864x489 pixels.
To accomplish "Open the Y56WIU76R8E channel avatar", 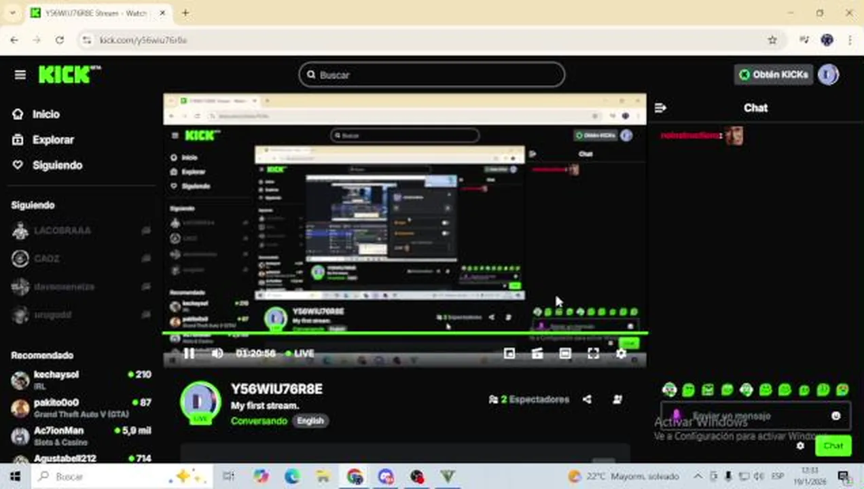I will coord(200,402).
